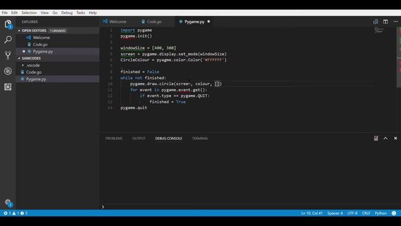Close the bottom panel

coord(395,138)
